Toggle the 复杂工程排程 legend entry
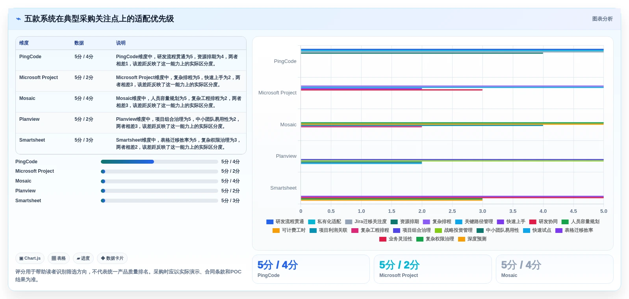This screenshot has width=629, height=299. click(370, 231)
